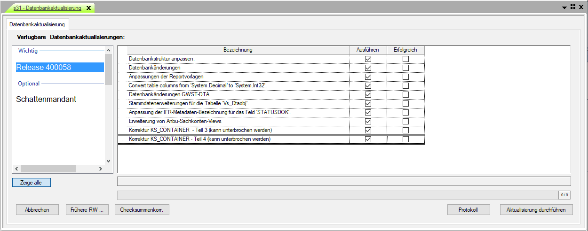Viewport: 588px width, 231px height.
Task: Click the left horizontal scroll arrow
Action: pos(16,169)
